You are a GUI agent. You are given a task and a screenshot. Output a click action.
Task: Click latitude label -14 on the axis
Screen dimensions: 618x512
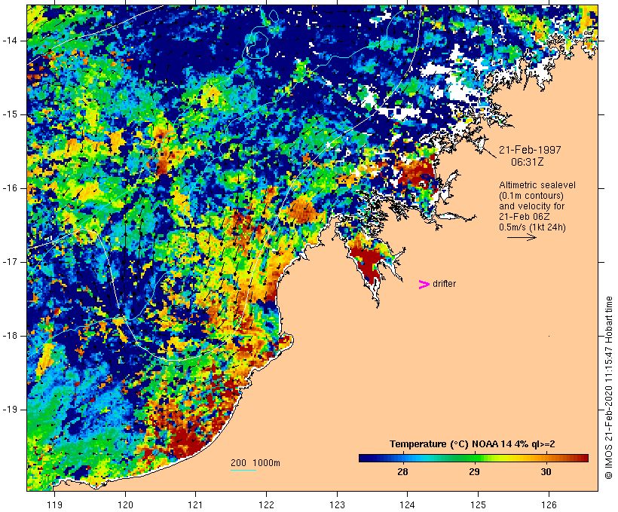click(x=9, y=41)
